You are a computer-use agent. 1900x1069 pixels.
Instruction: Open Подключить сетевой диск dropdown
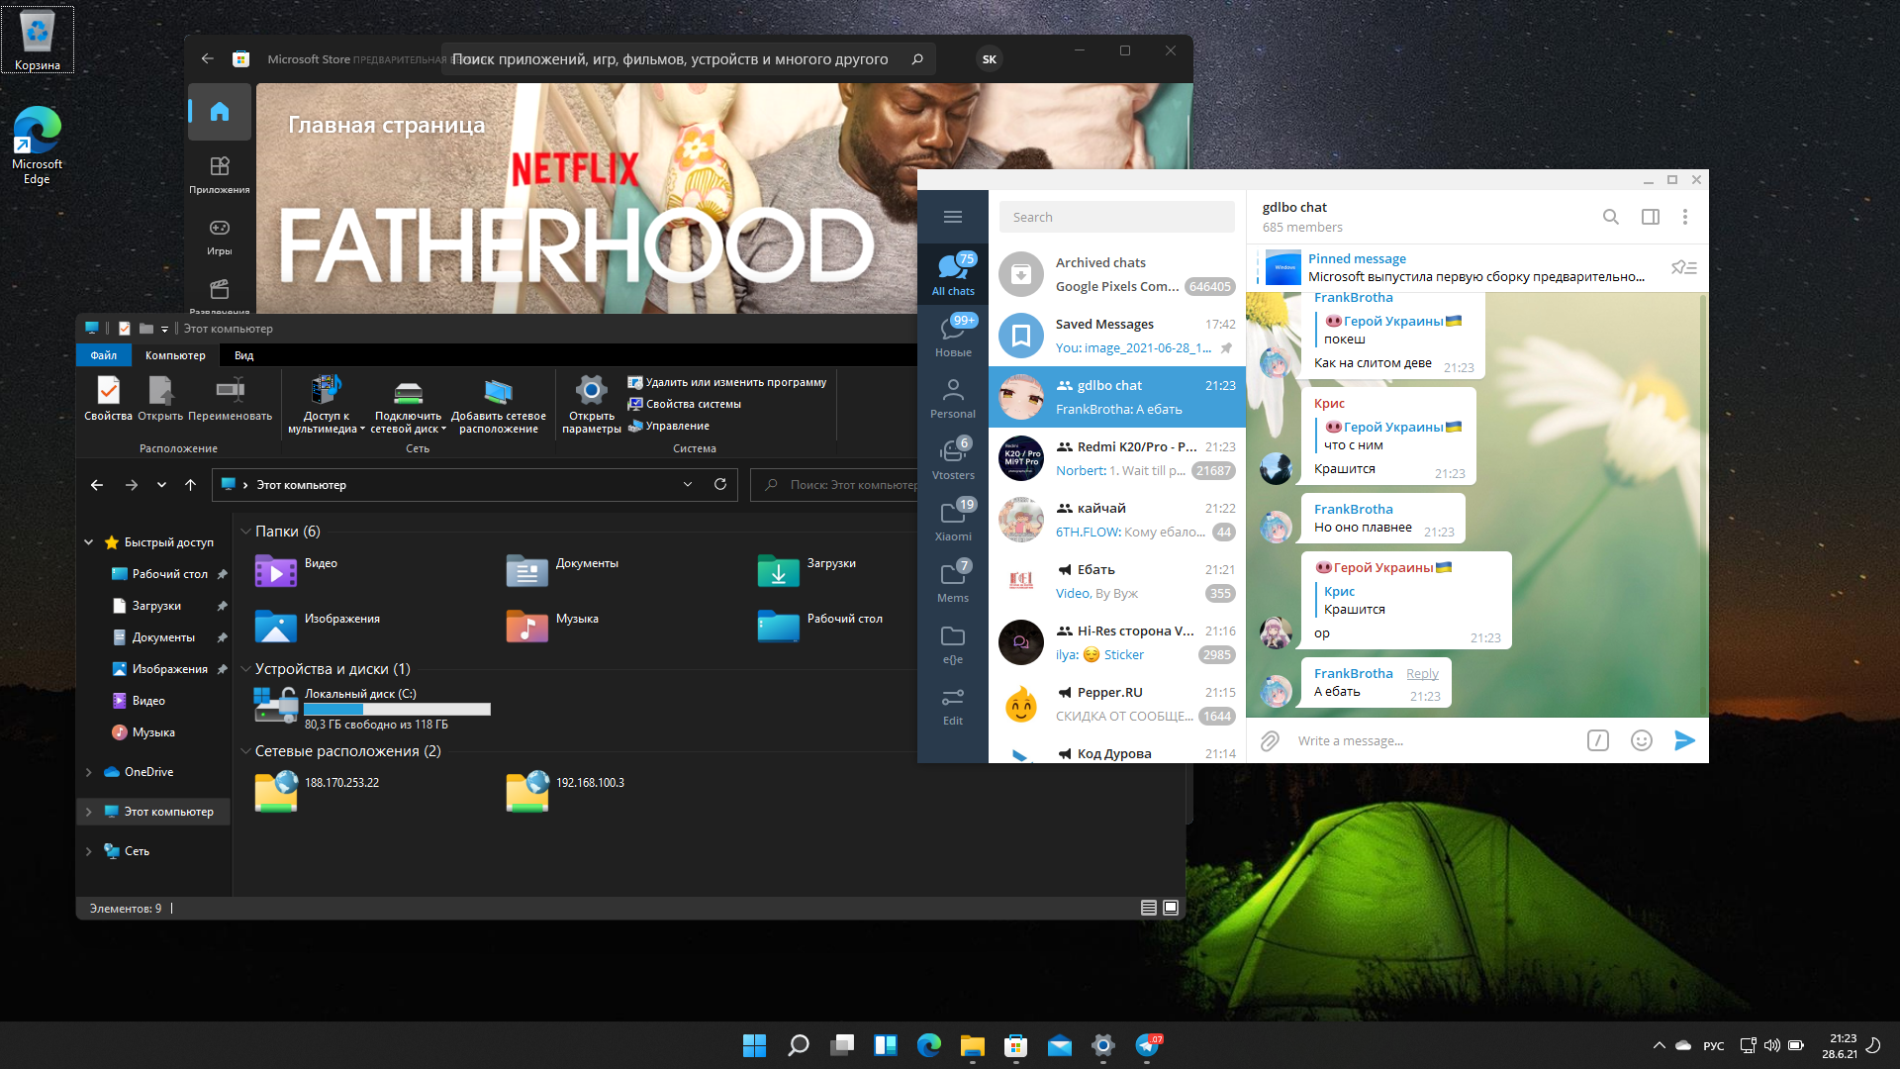tap(408, 404)
